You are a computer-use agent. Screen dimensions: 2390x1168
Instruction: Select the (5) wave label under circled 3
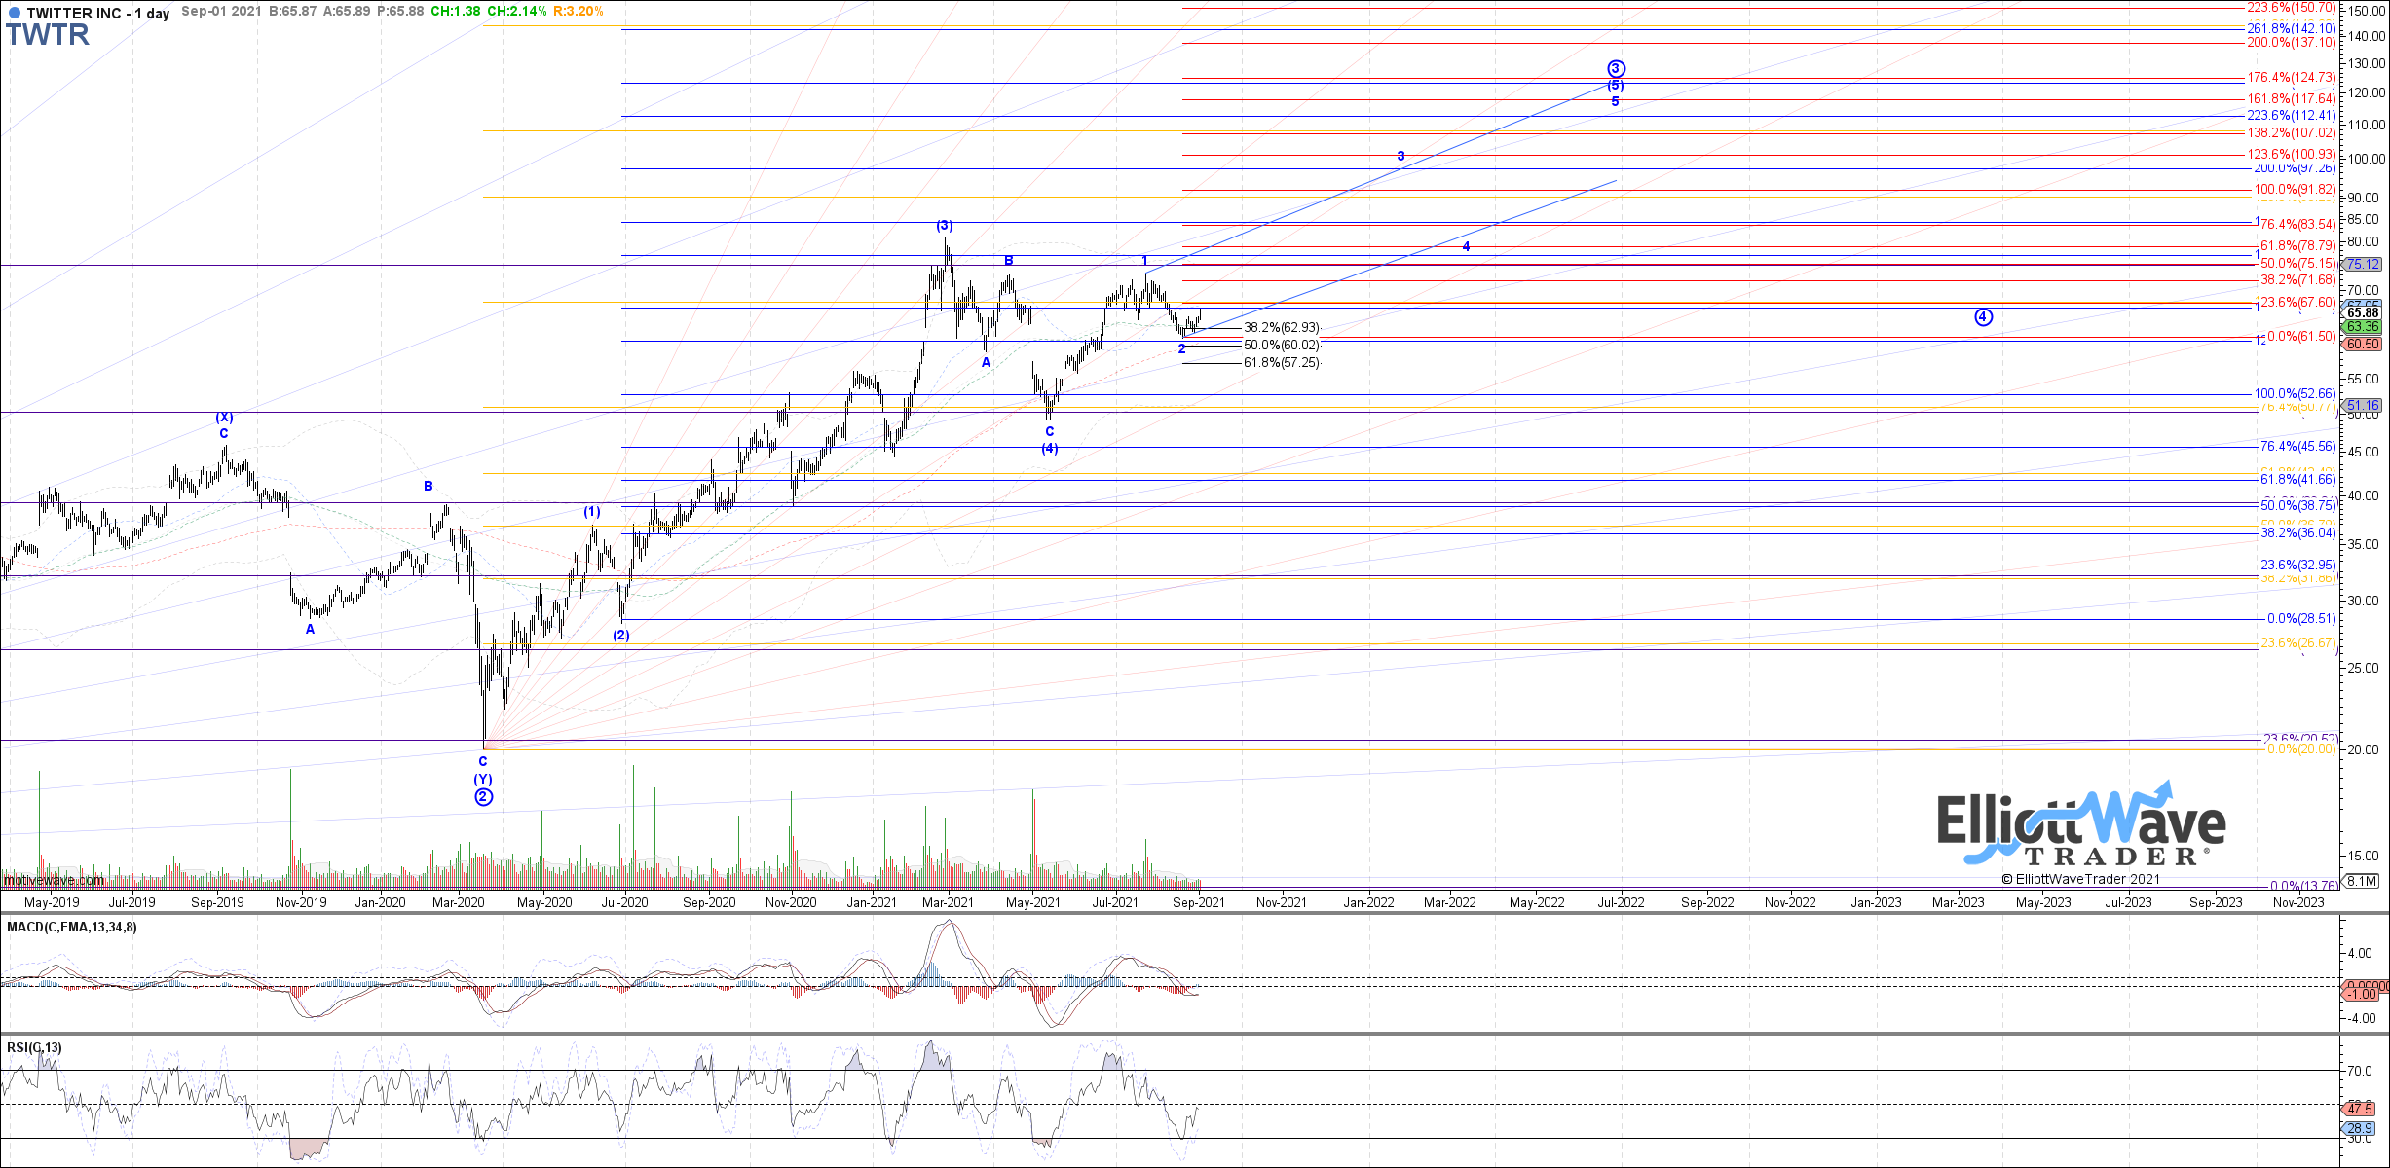coord(1616,86)
